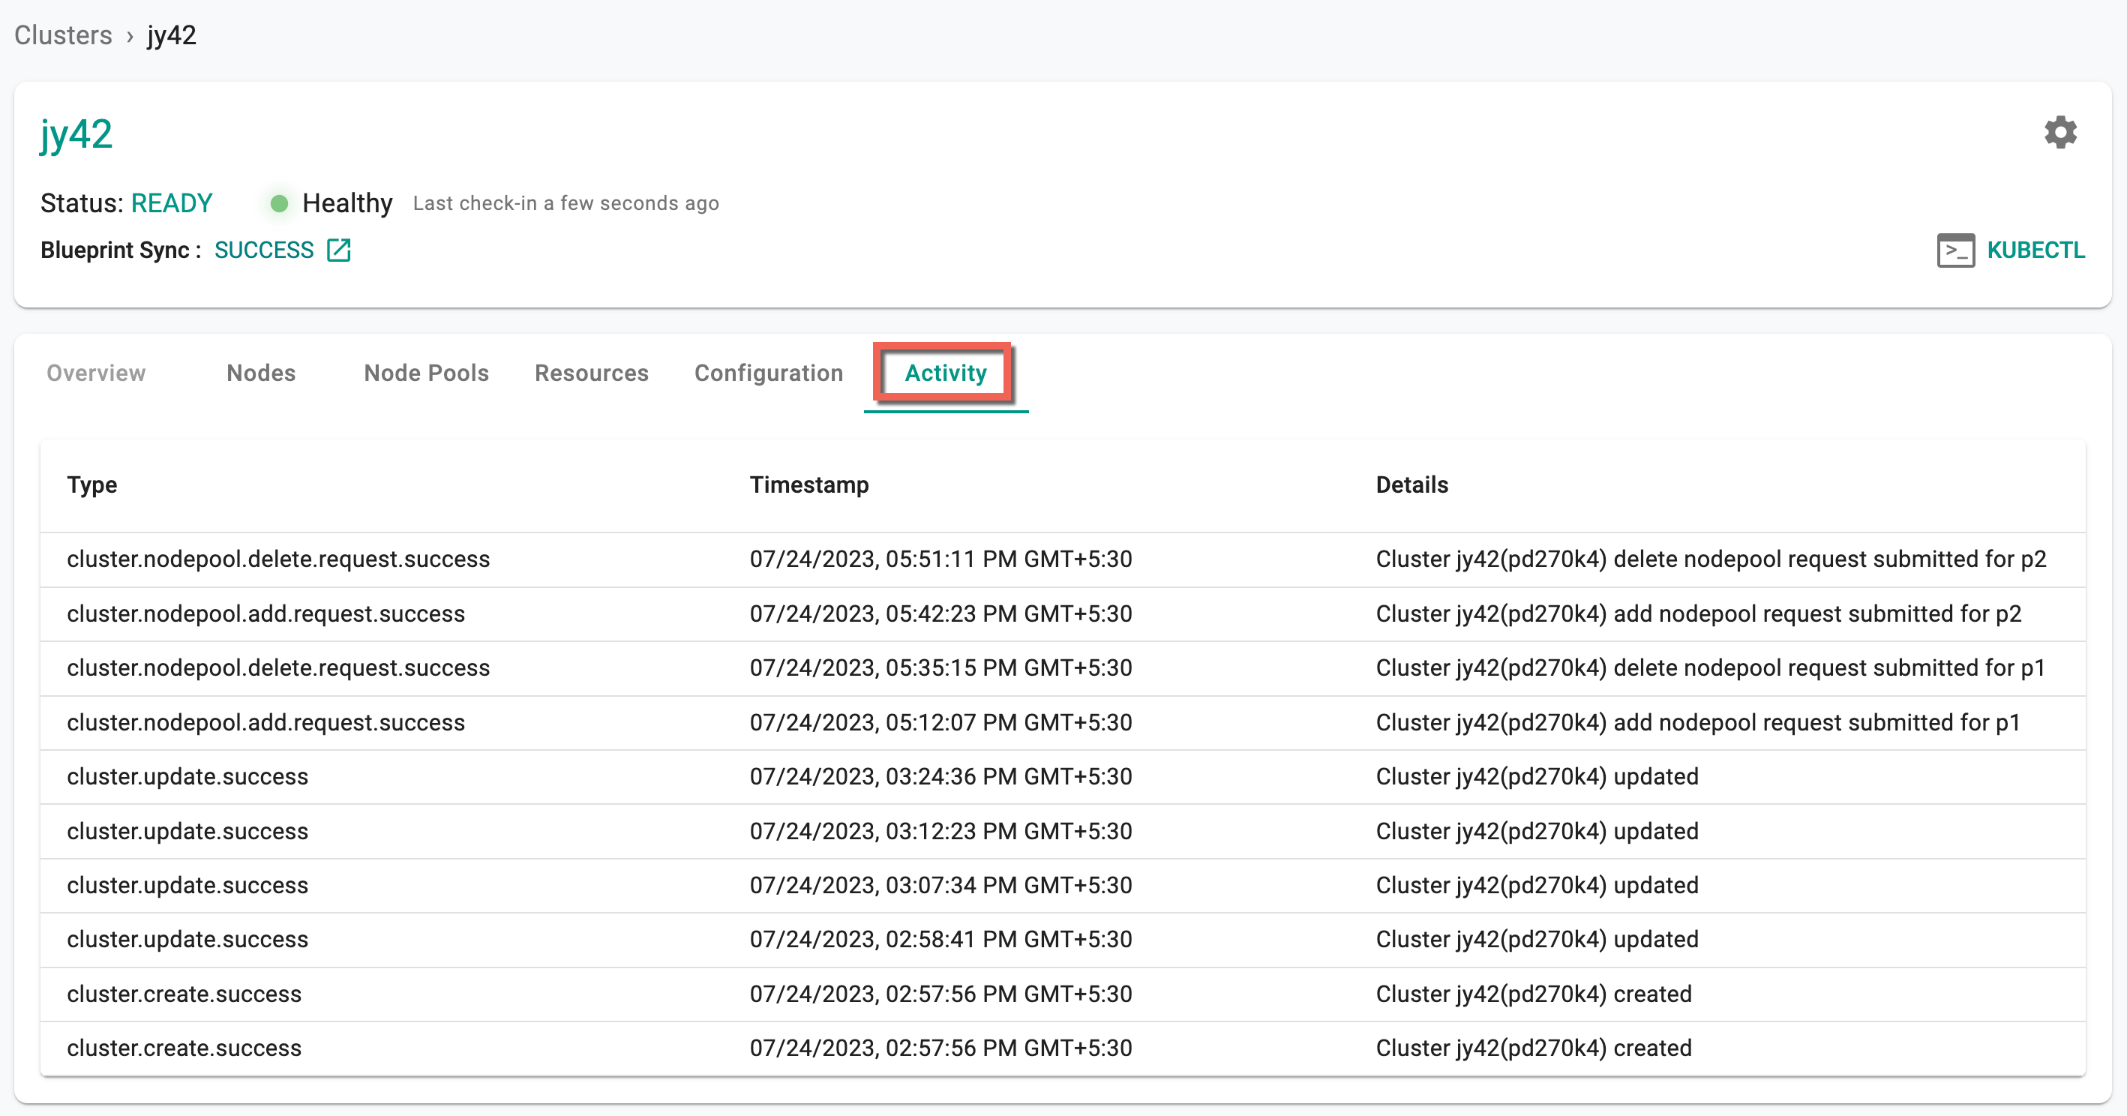Switch to the Overview tab
Viewport: 2127px width, 1116px height.
96,373
